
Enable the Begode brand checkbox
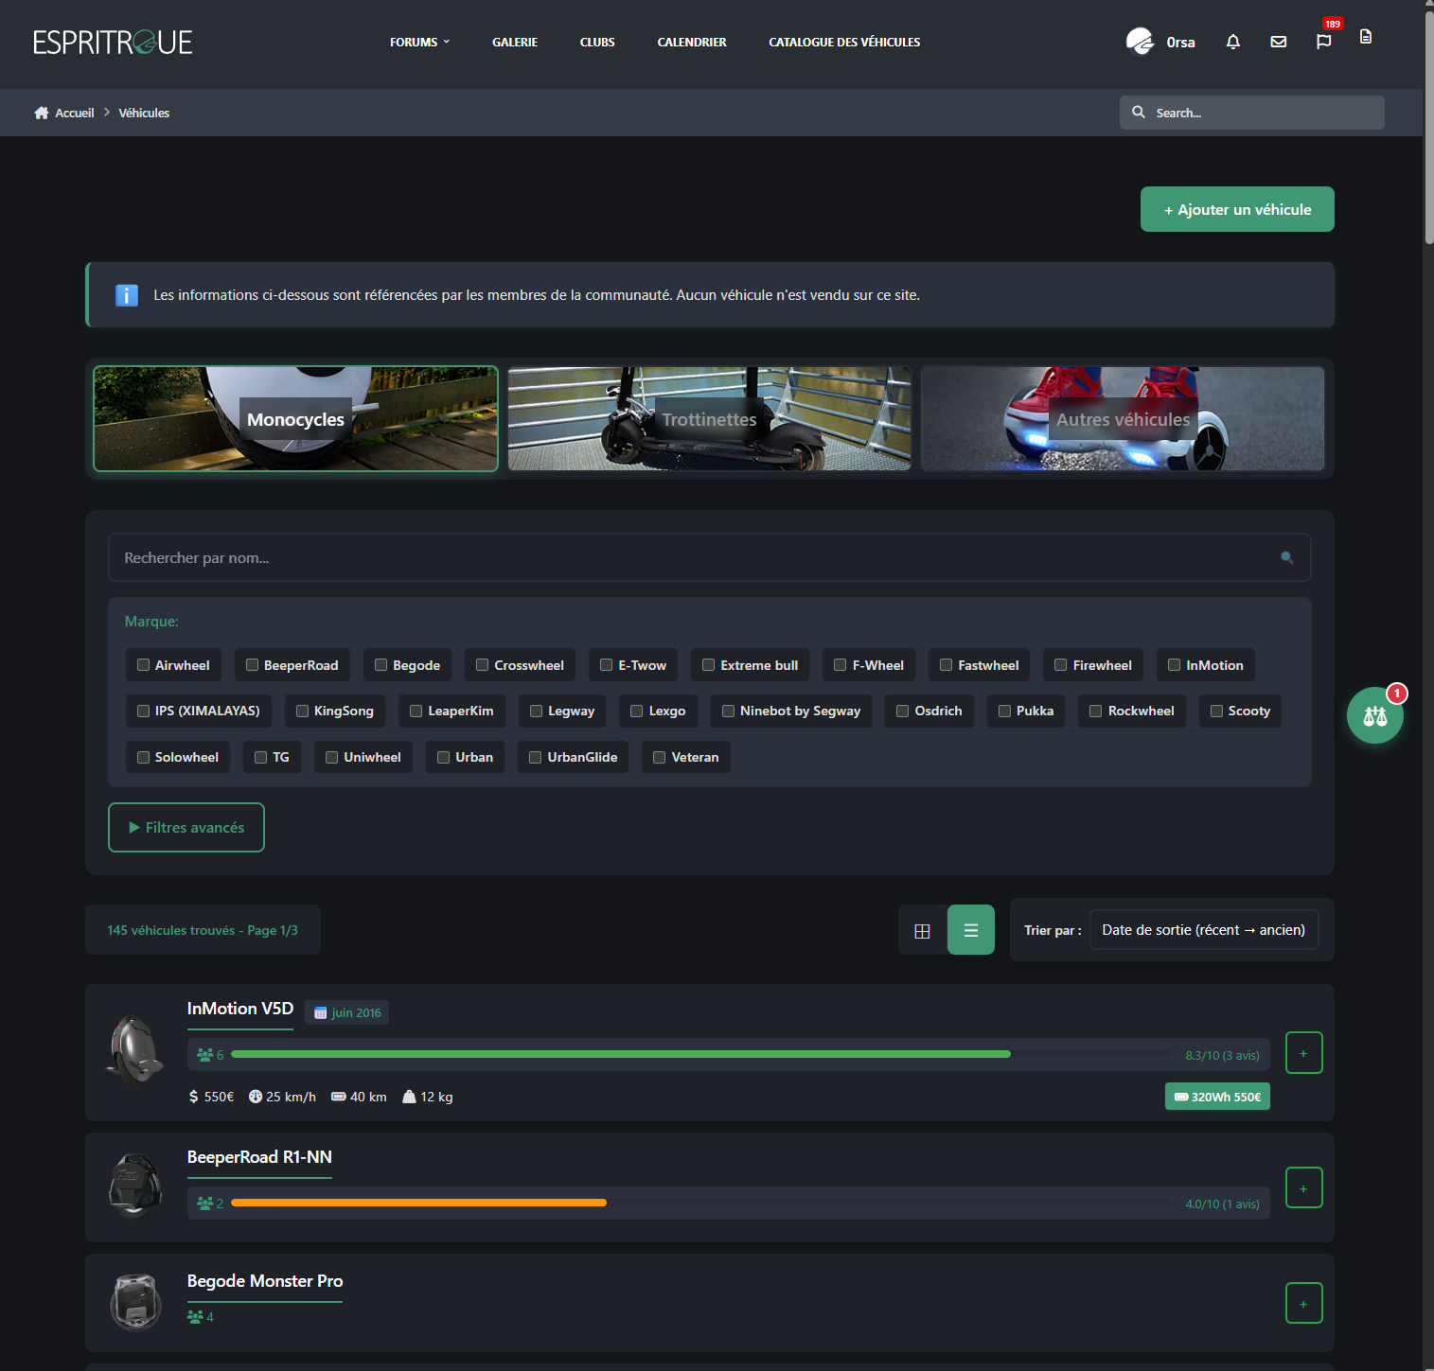pyautogui.click(x=381, y=665)
